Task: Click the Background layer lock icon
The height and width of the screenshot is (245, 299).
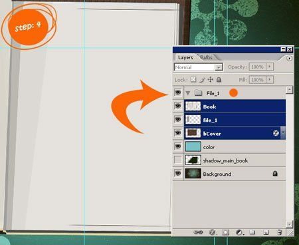Action: pyautogui.click(x=275, y=173)
